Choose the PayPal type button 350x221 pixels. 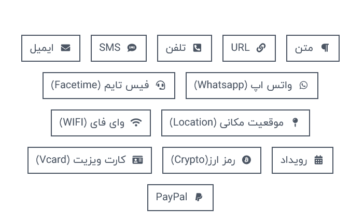click(x=180, y=198)
